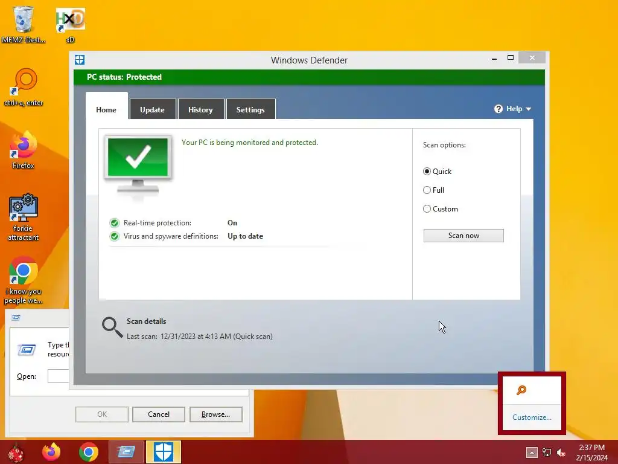Switch to the Home tab
618x464 pixels.
(106, 110)
